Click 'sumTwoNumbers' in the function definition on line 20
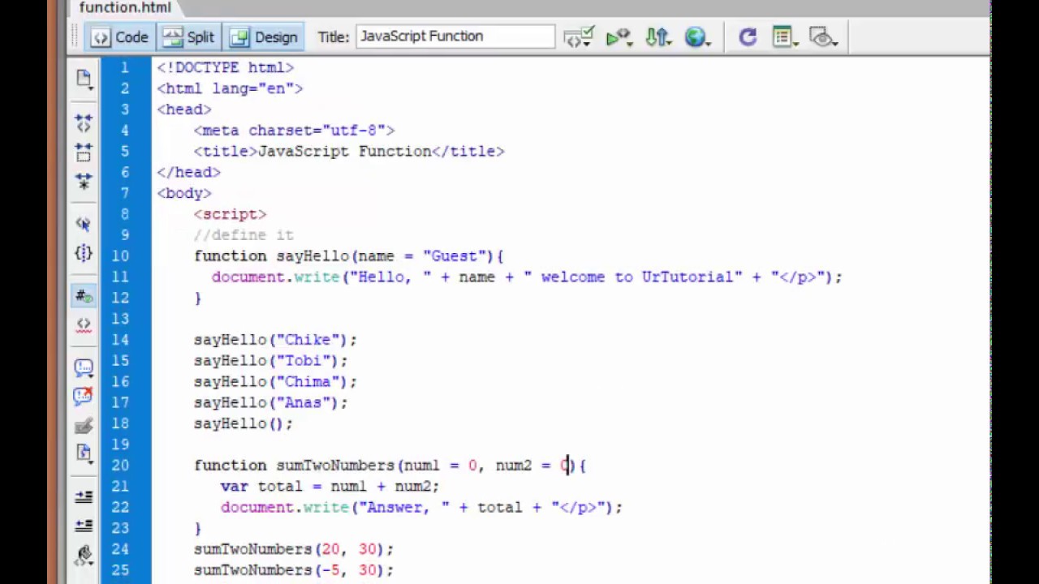This screenshot has height=584, width=1039. 335,466
